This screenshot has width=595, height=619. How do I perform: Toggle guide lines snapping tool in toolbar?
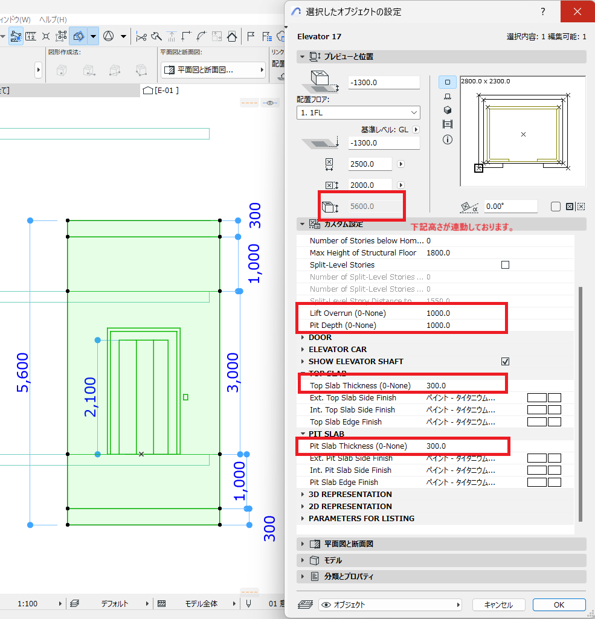(x=16, y=37)
